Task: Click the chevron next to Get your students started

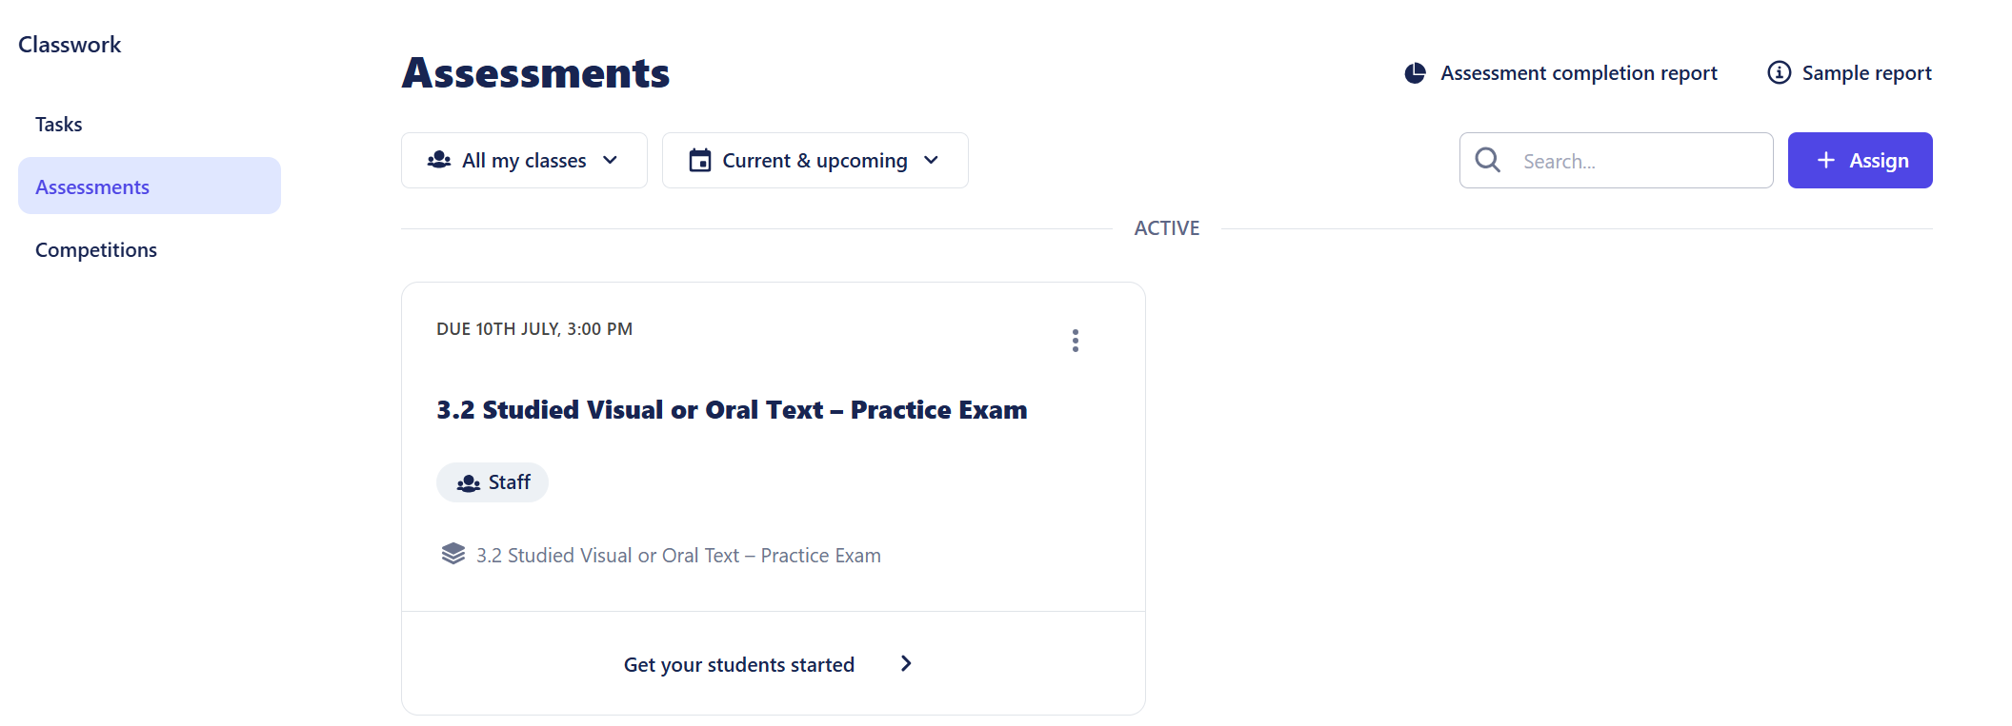Action: click(x=906, y=663)
